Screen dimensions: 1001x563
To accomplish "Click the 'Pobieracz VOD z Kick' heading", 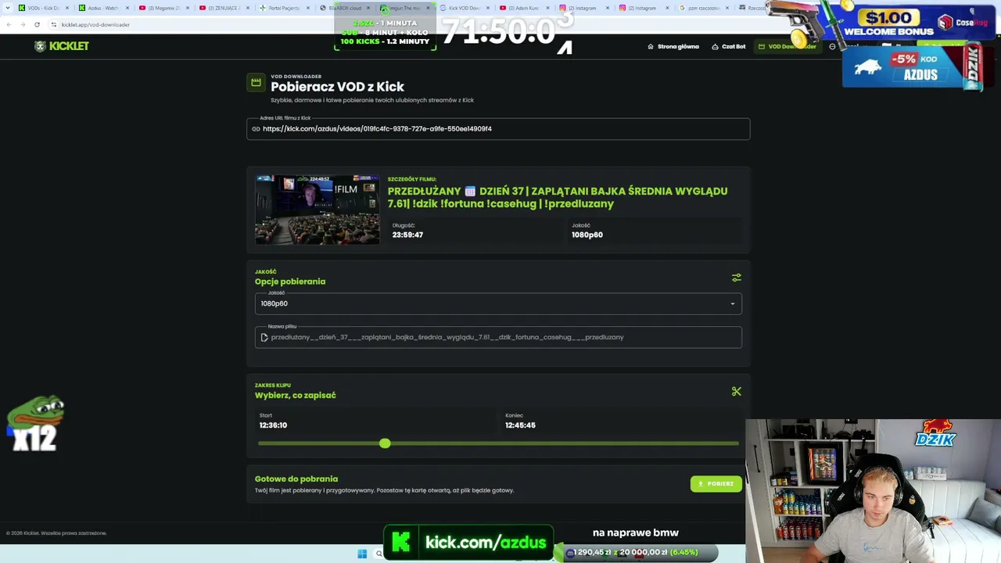I will pyautogui.click(x=338, y=87).
